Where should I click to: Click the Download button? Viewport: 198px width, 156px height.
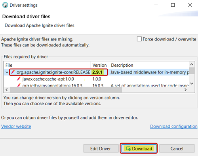click(139, 148)
